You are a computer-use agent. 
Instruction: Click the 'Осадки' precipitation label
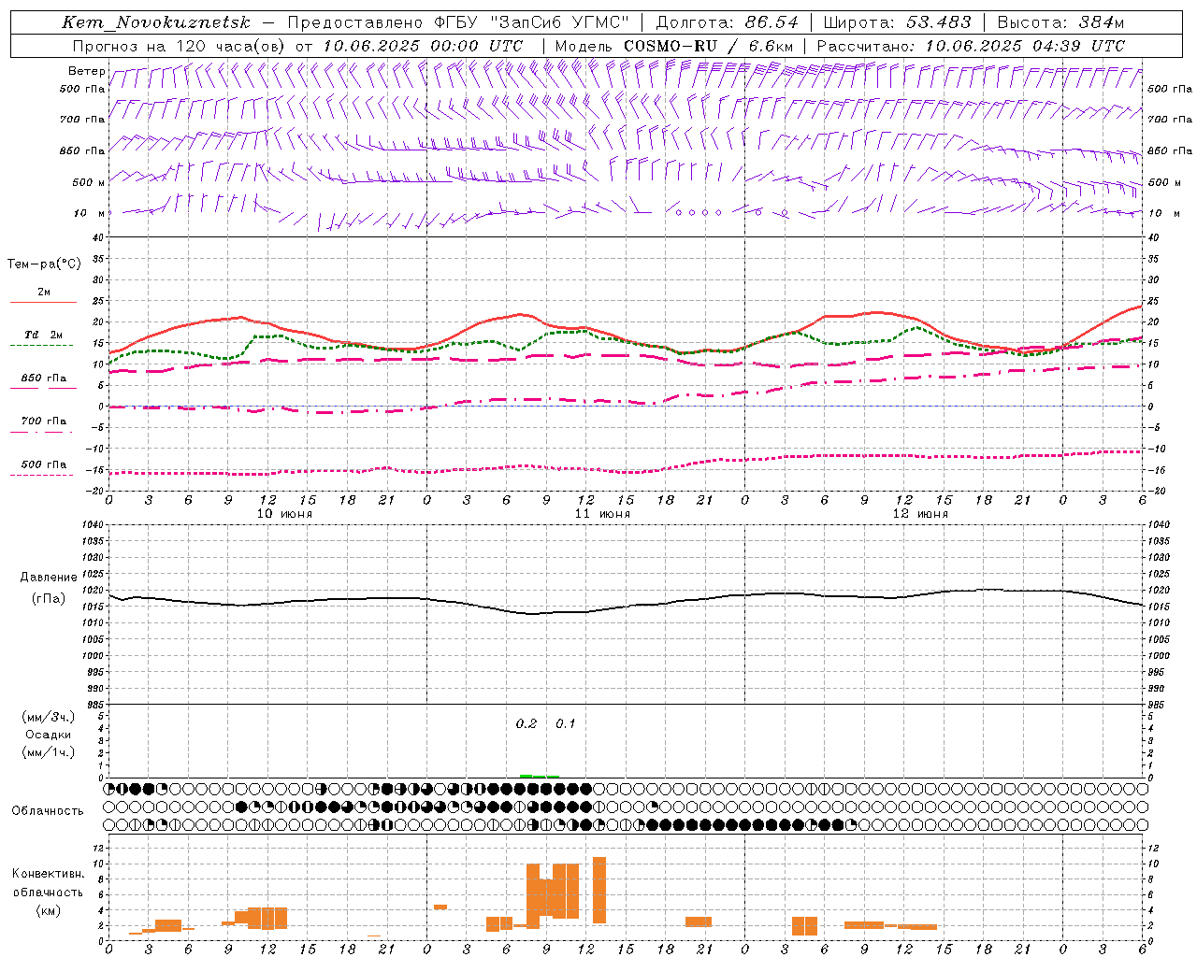coord(49,735)
